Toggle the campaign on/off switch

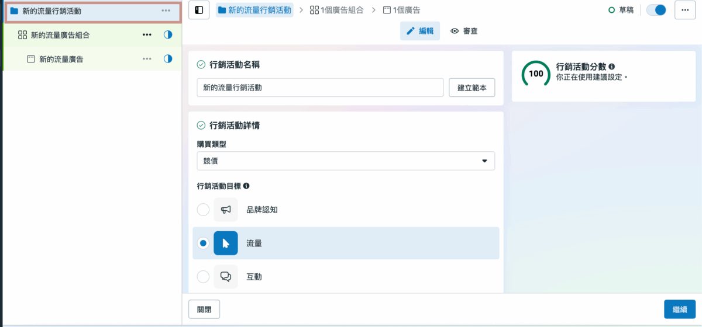[656, 10]
